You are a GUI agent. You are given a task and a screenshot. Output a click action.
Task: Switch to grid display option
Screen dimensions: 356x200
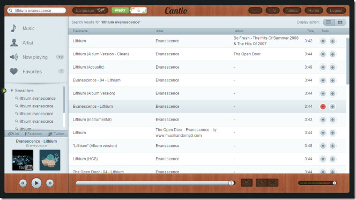pyautogui.click(x=340, y=22)
